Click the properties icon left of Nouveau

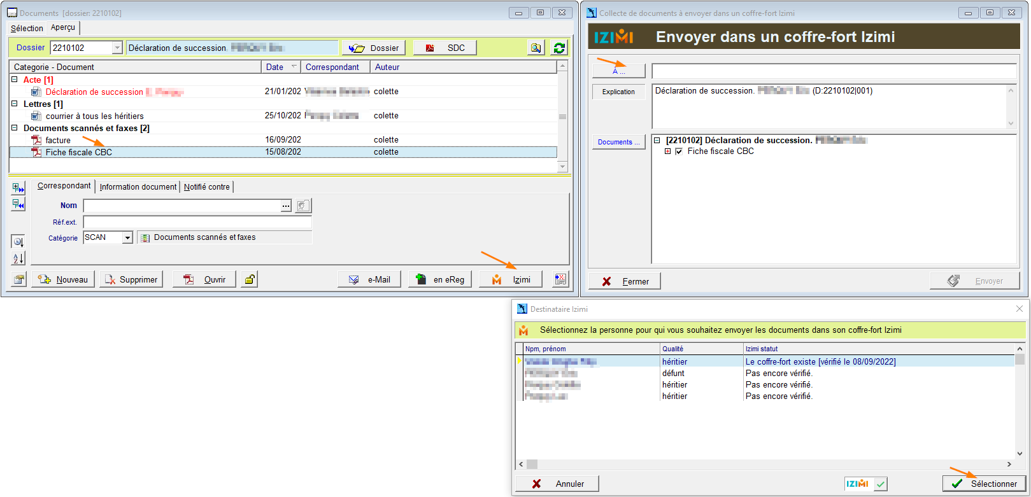19,279
